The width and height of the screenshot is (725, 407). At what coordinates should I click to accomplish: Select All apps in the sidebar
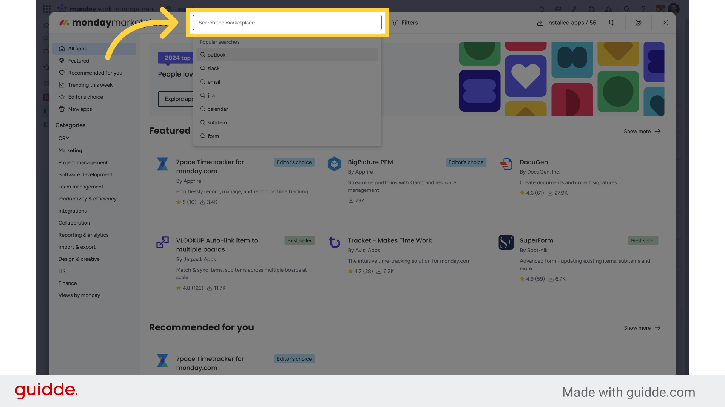coord(94,49)
